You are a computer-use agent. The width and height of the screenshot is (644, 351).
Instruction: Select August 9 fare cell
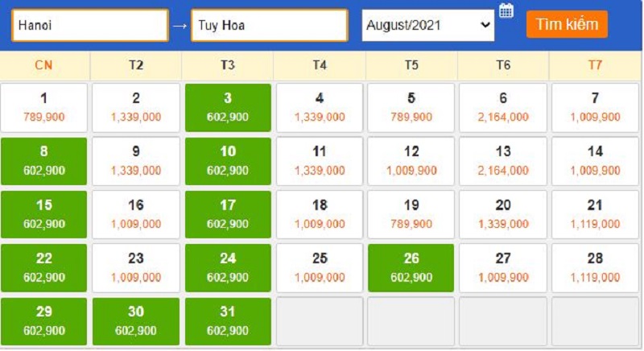pyautogui.click(x=136, y=161)
